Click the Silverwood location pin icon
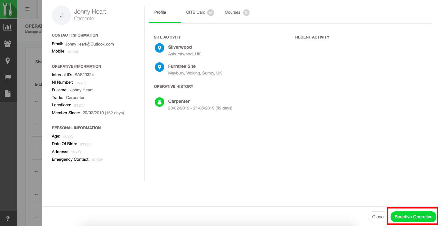 (x=159, y=48)
